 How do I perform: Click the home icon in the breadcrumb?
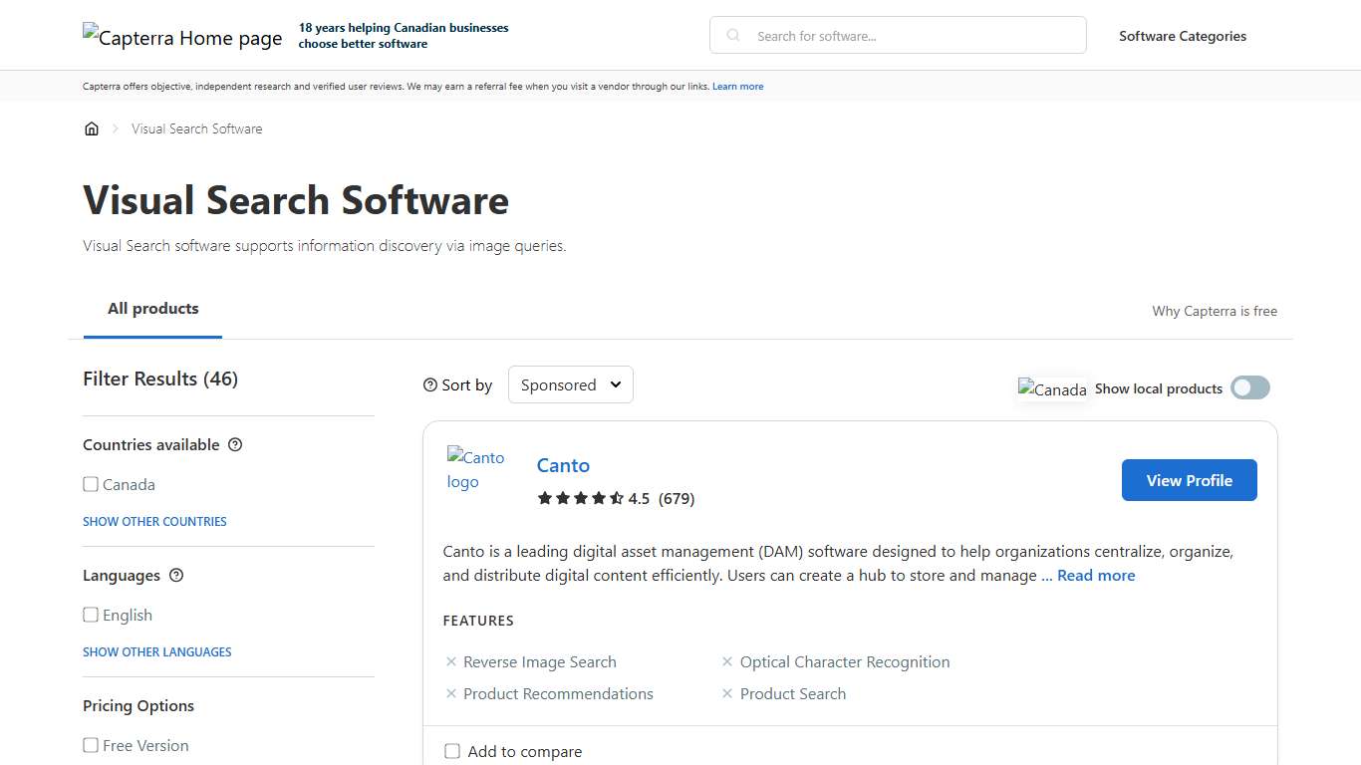92,128
